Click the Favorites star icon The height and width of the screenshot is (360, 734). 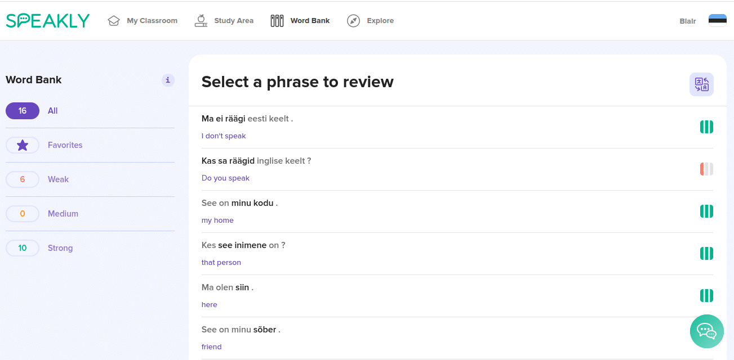pos(23,145)
